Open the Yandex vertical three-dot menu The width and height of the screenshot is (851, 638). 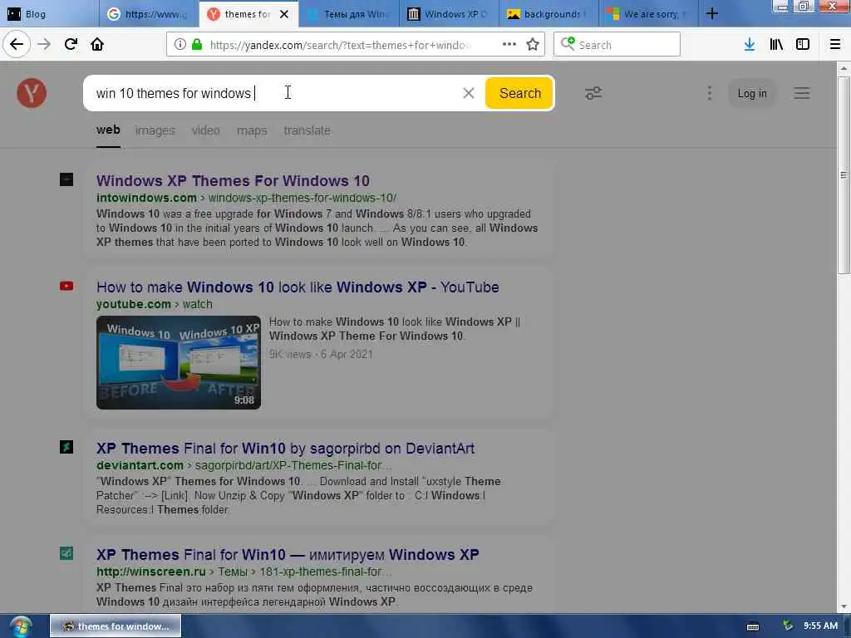click(x=710, y=93)
